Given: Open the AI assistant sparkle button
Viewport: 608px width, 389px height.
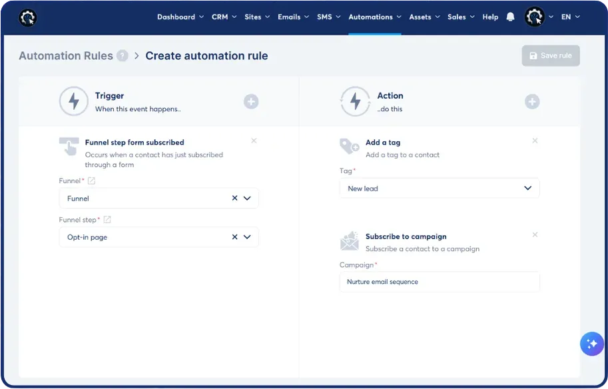Looking at the screenshot, I should (592, 344).
